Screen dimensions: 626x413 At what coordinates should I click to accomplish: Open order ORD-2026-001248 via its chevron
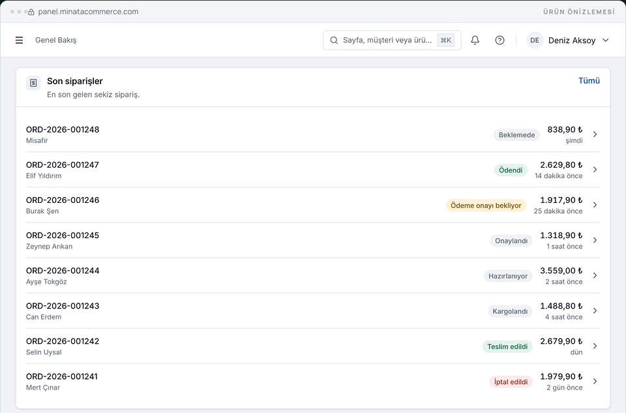pos(595,134)
